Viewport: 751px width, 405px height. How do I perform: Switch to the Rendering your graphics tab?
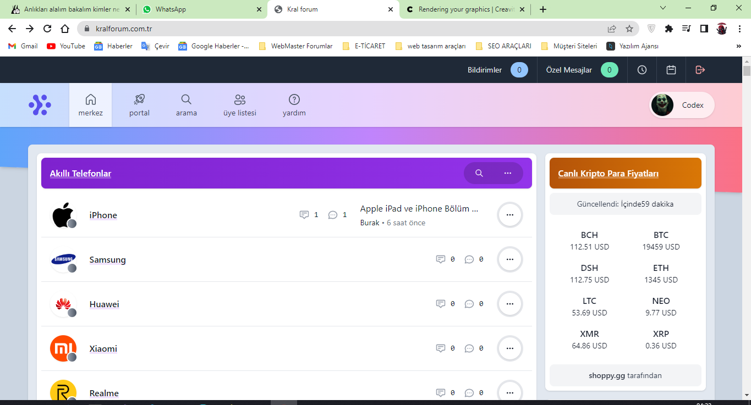466,9
